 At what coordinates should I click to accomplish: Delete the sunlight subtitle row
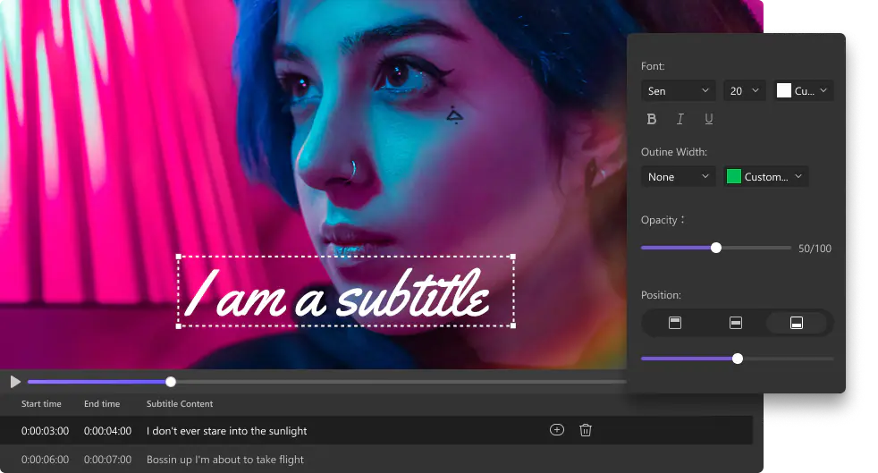point(585,430)
